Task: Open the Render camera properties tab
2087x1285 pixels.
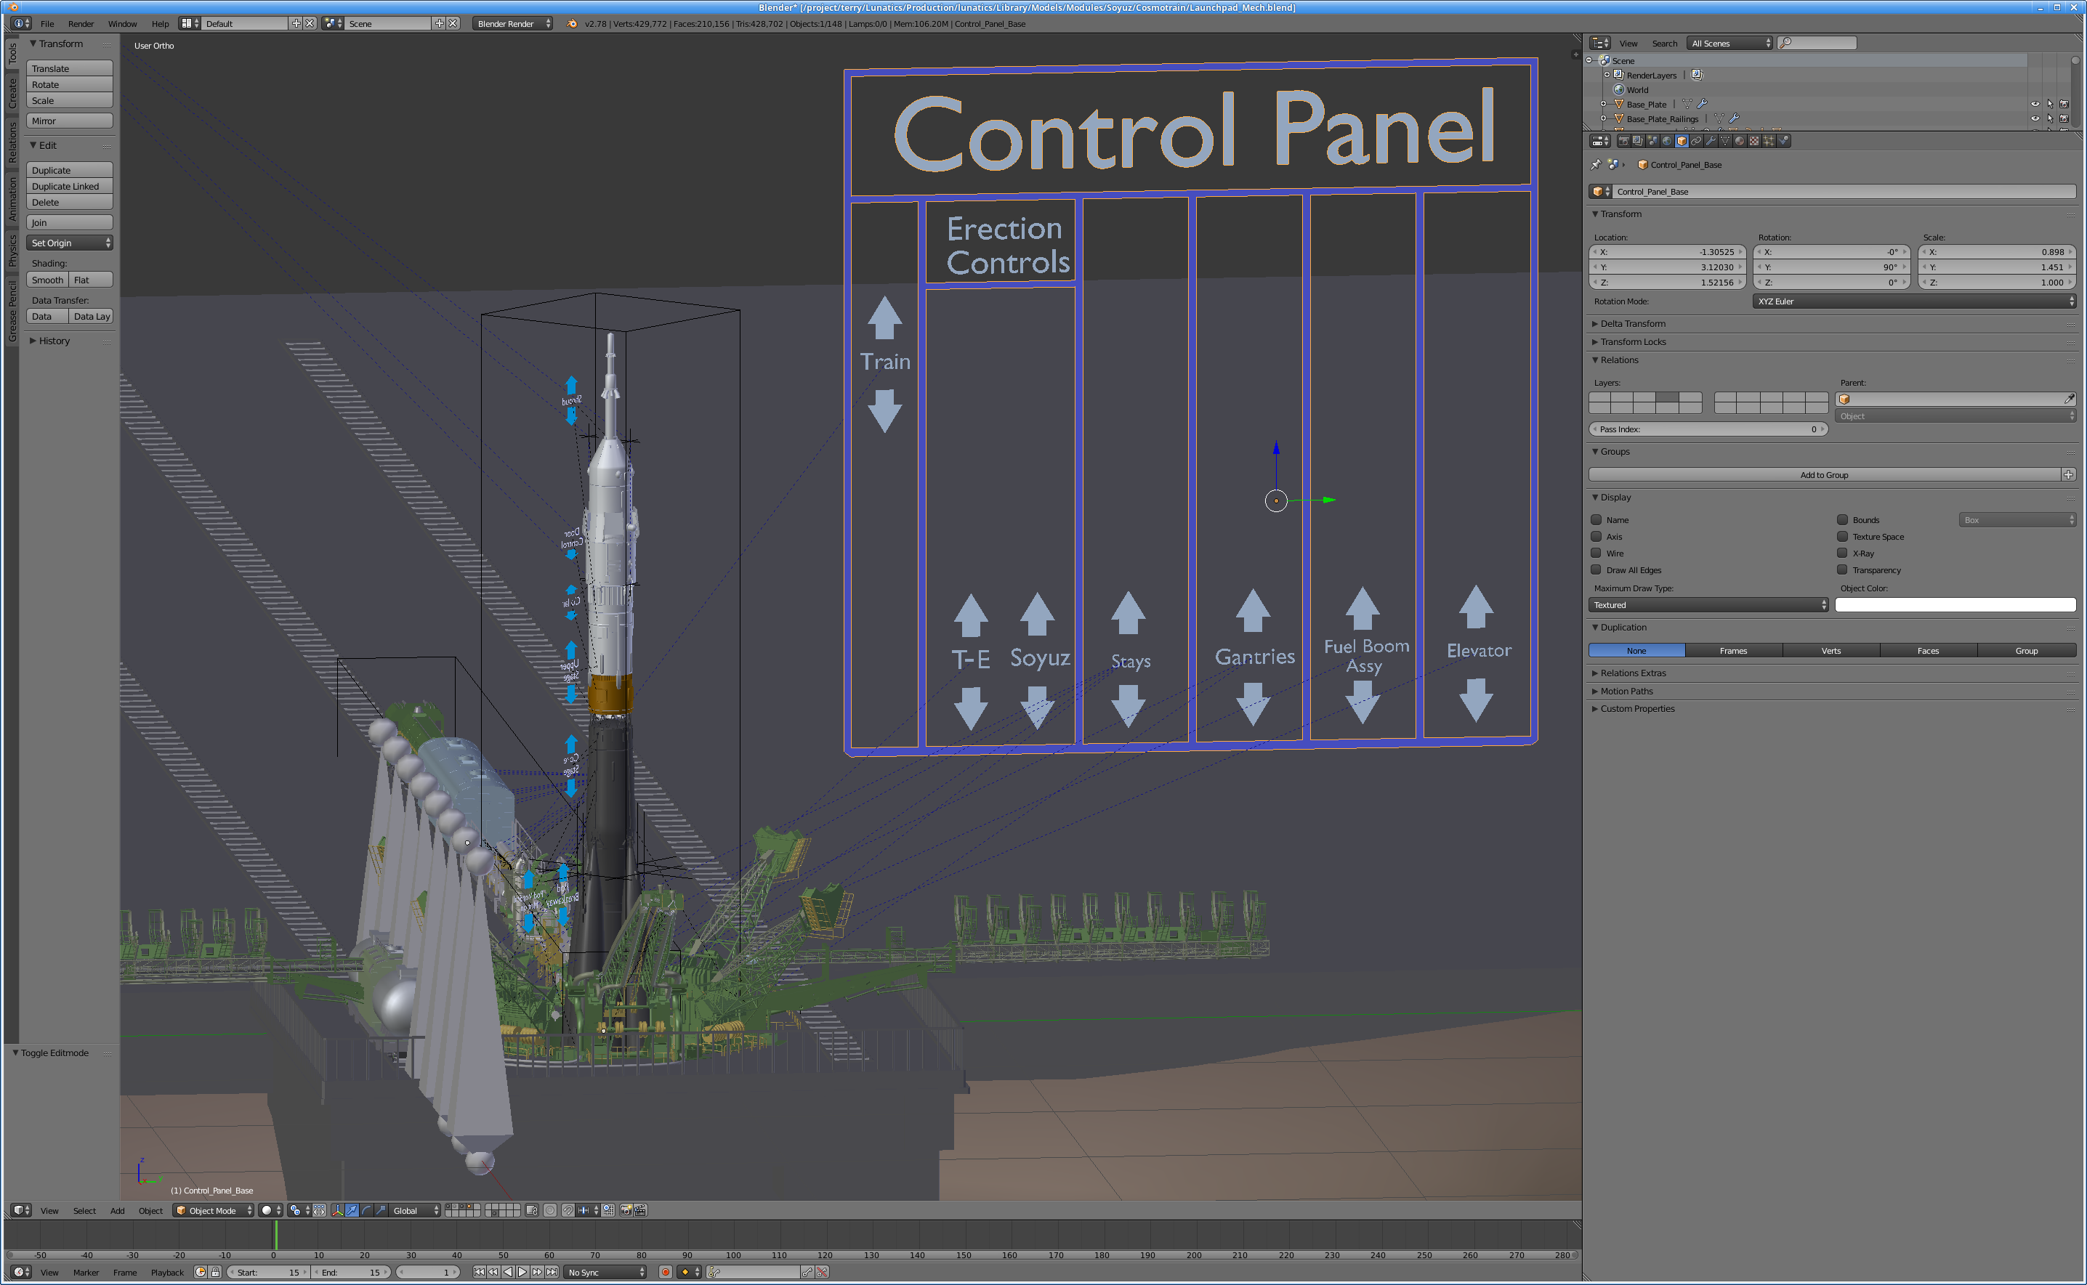Action: pyautogui.click(x=1625, y=141)
